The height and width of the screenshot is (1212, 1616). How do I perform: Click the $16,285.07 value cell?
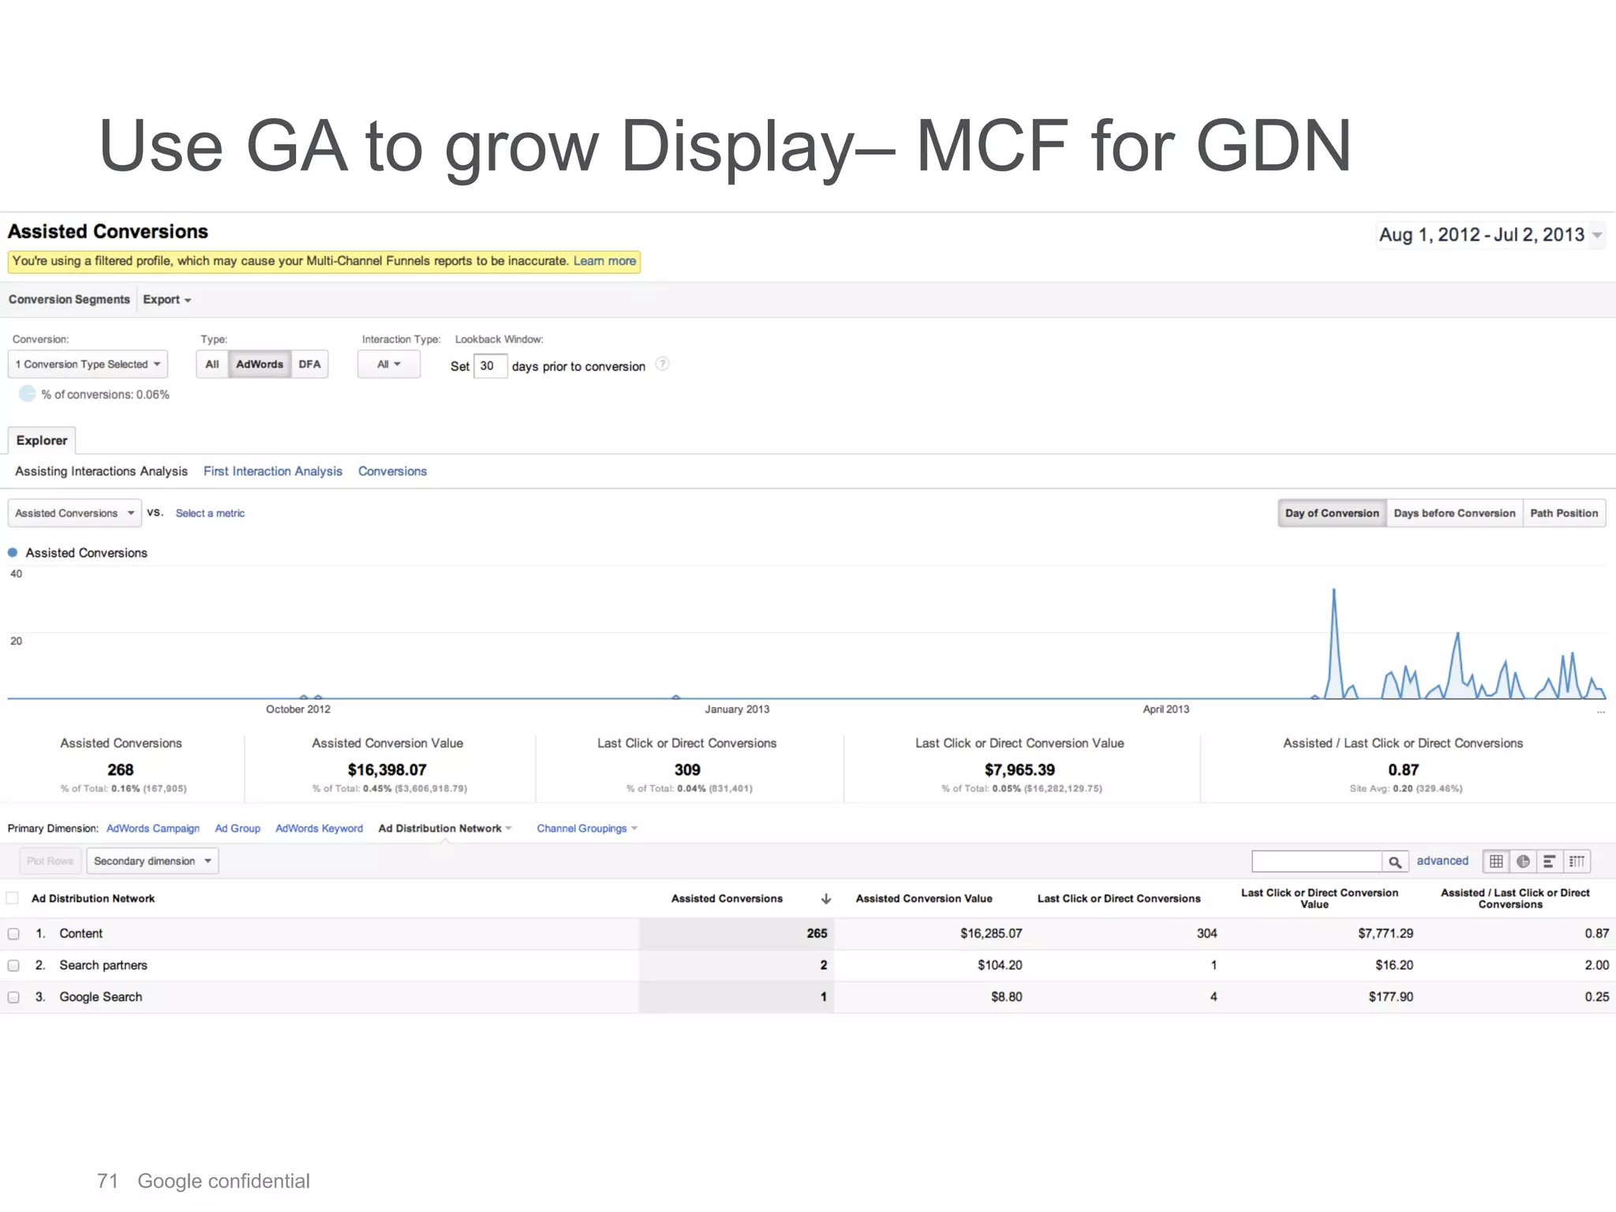[x=991, y=933]
